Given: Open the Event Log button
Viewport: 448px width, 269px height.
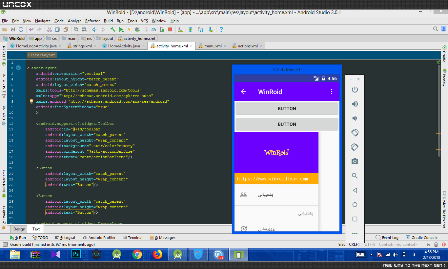Looking at the screenshot, I should pos(387,238).
